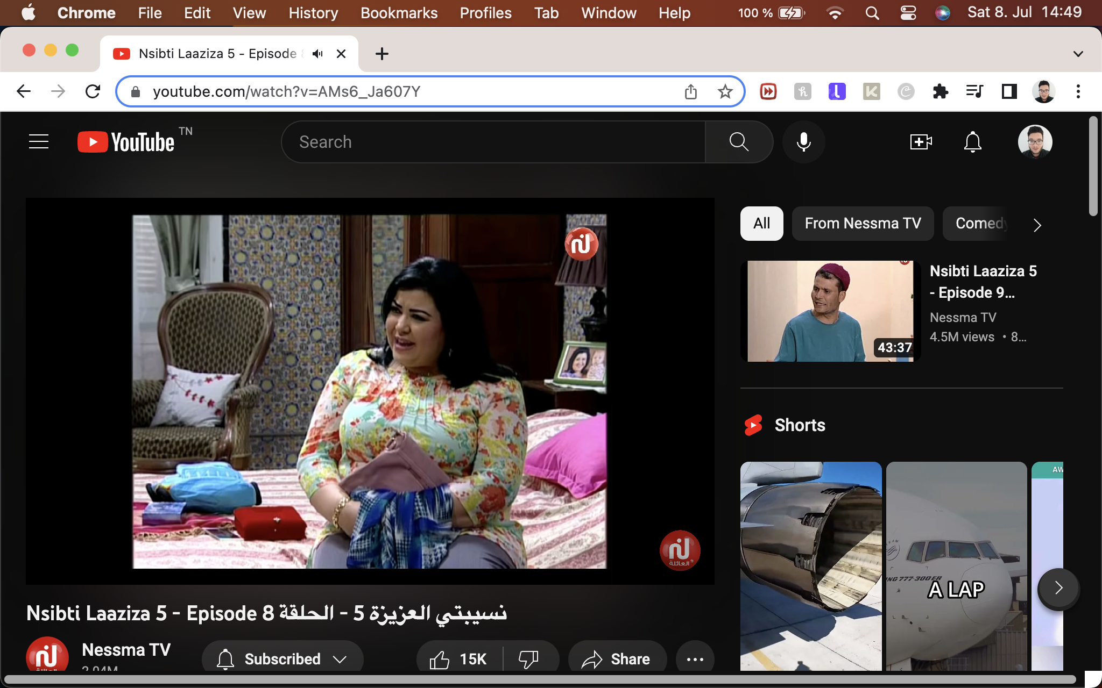The image size is (1102, 688).
Task: Bookmark page with the star icon
Action: 725,92
